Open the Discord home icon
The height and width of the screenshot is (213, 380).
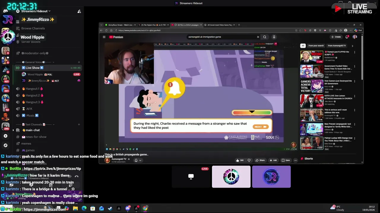[x=5, y=11]
